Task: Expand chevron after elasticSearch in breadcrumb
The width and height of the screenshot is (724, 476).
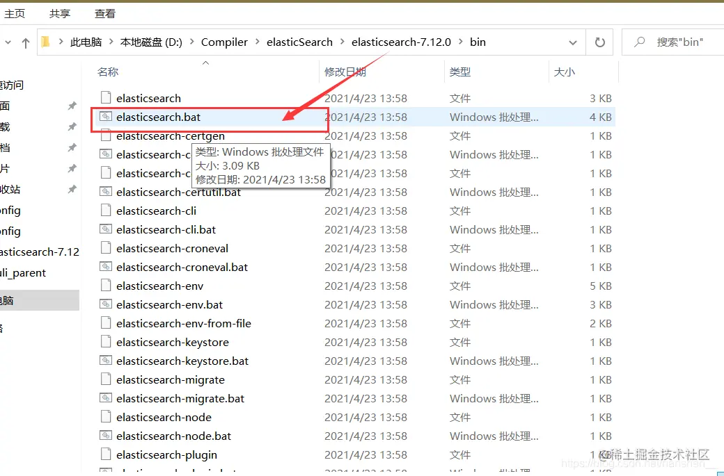Action: [342, 42]
